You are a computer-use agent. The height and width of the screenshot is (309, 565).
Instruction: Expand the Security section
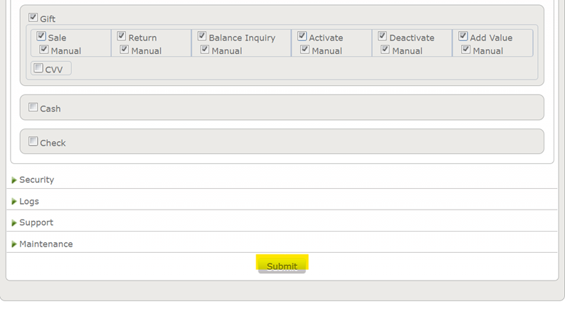pyautogui.click(x=36, y=180)
